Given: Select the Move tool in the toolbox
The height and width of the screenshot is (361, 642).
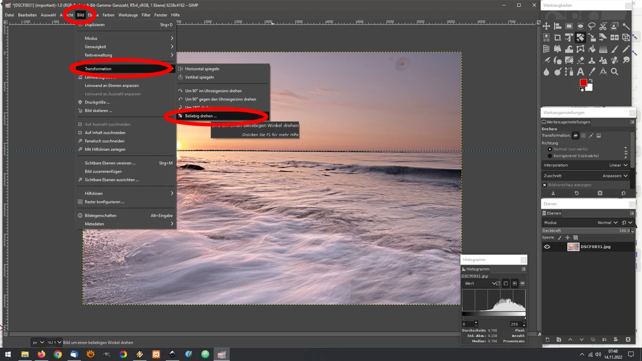Looking at the screenshot, I should click(546, 26).
